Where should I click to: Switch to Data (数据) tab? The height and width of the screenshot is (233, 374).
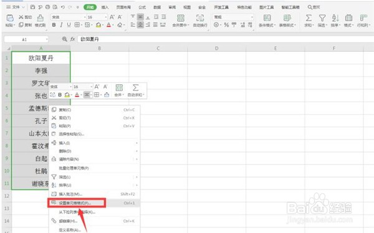coord(157,7)
